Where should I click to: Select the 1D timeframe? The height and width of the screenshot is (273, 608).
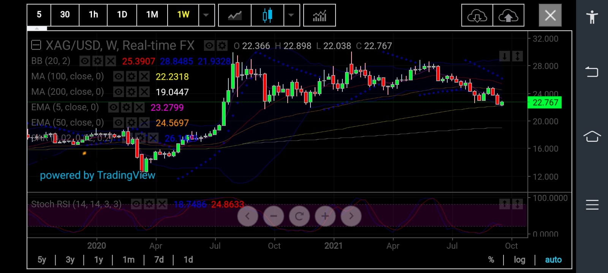(x=122, y=15)
